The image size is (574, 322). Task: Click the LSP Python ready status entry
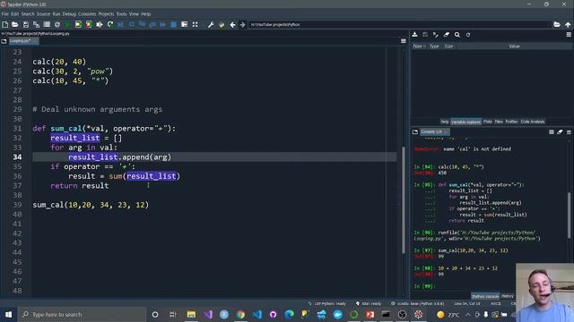click(327, 303)
